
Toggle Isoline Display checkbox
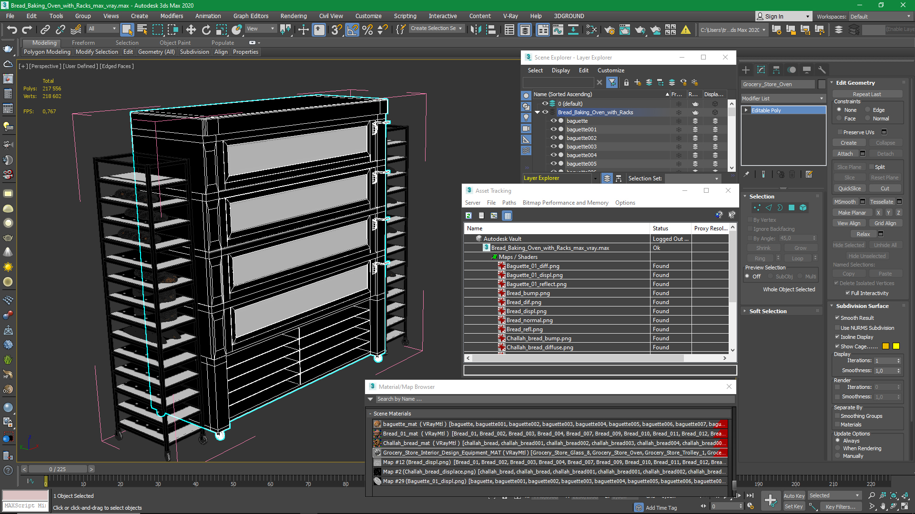837,337
